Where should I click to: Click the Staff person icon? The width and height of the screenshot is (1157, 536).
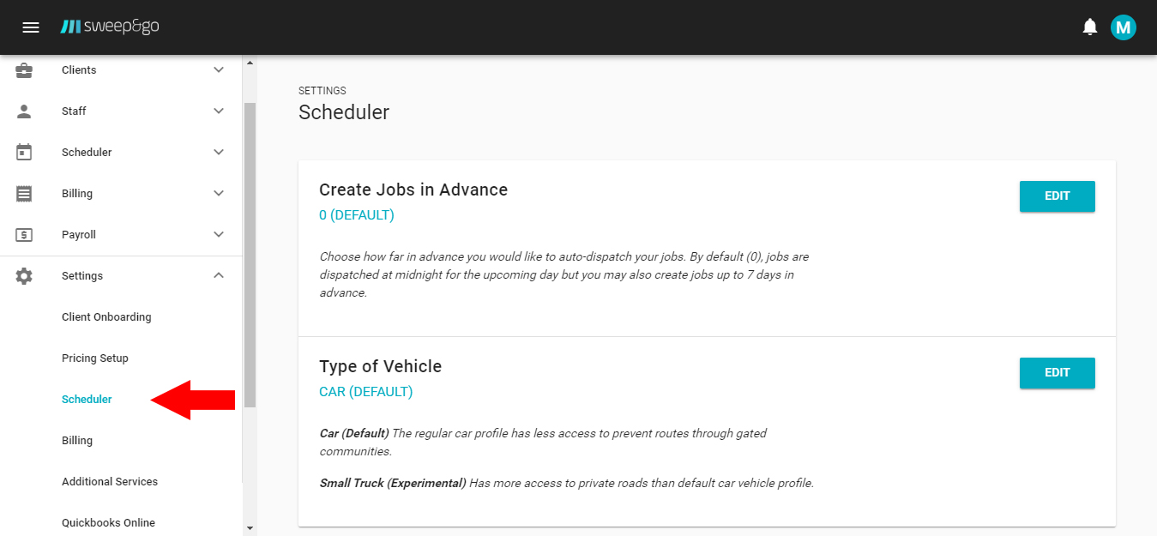click(23, 111)
